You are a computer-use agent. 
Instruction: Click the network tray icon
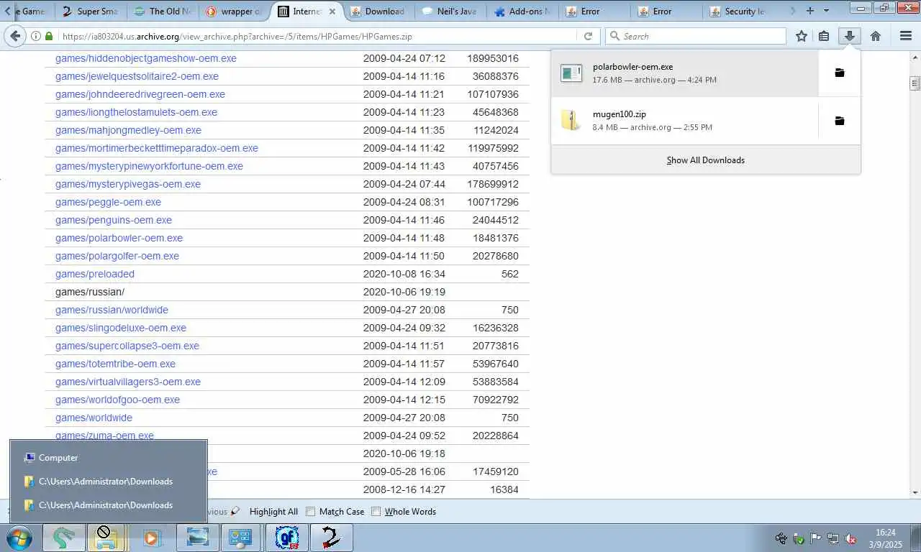click(x=832, y=538)
